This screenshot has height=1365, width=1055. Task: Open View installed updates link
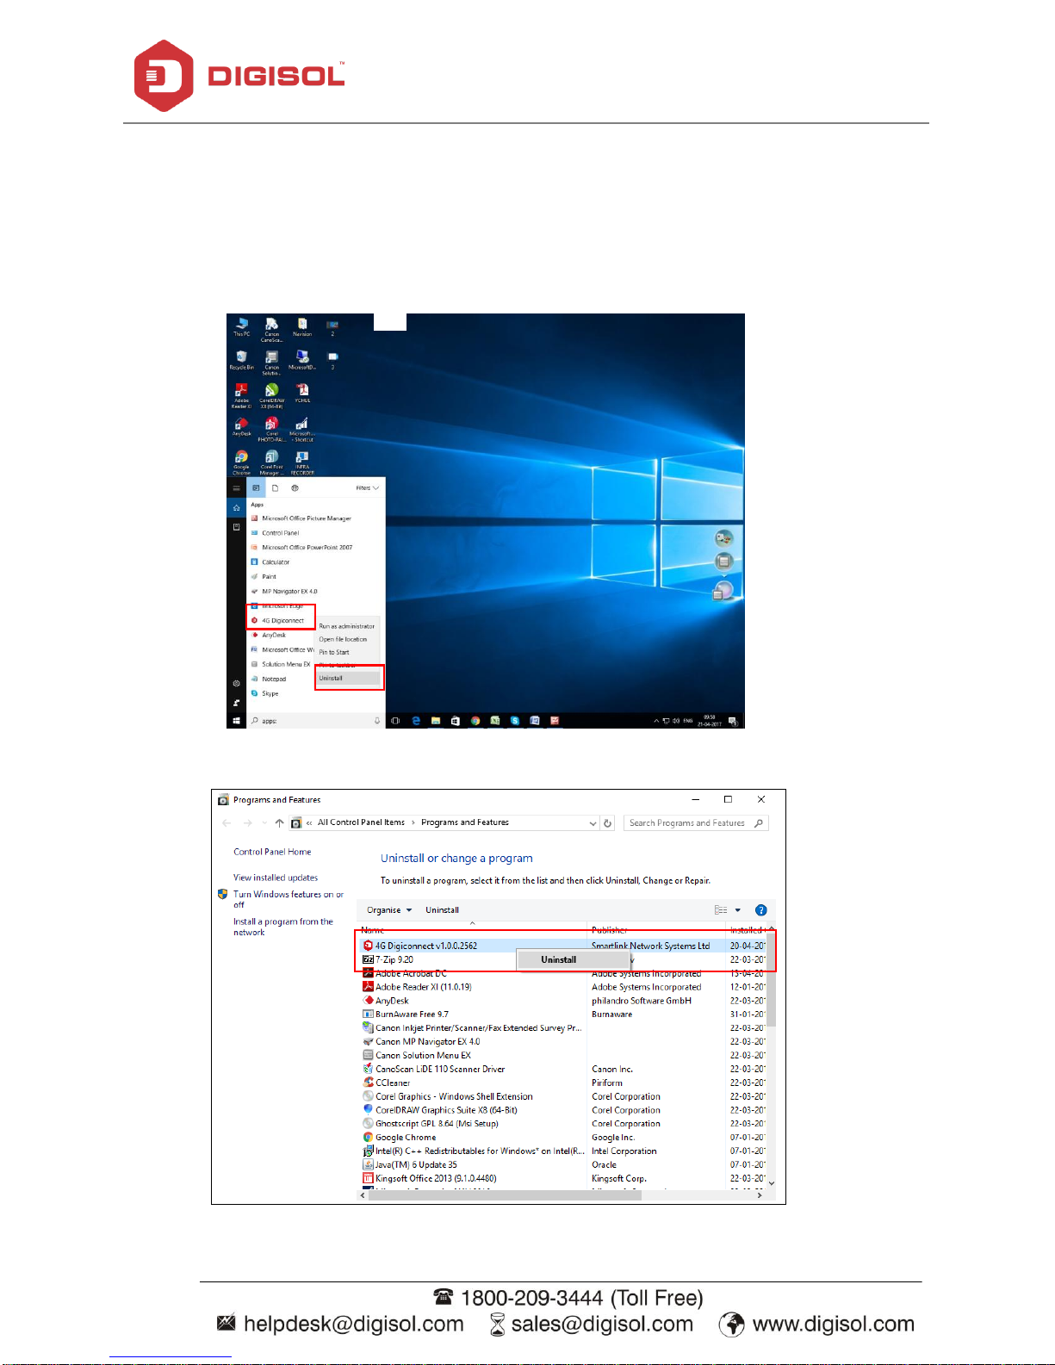click(276, 878)
